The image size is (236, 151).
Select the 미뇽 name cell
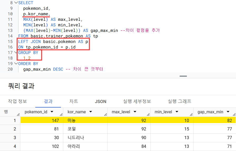click(x=85, y=120)
